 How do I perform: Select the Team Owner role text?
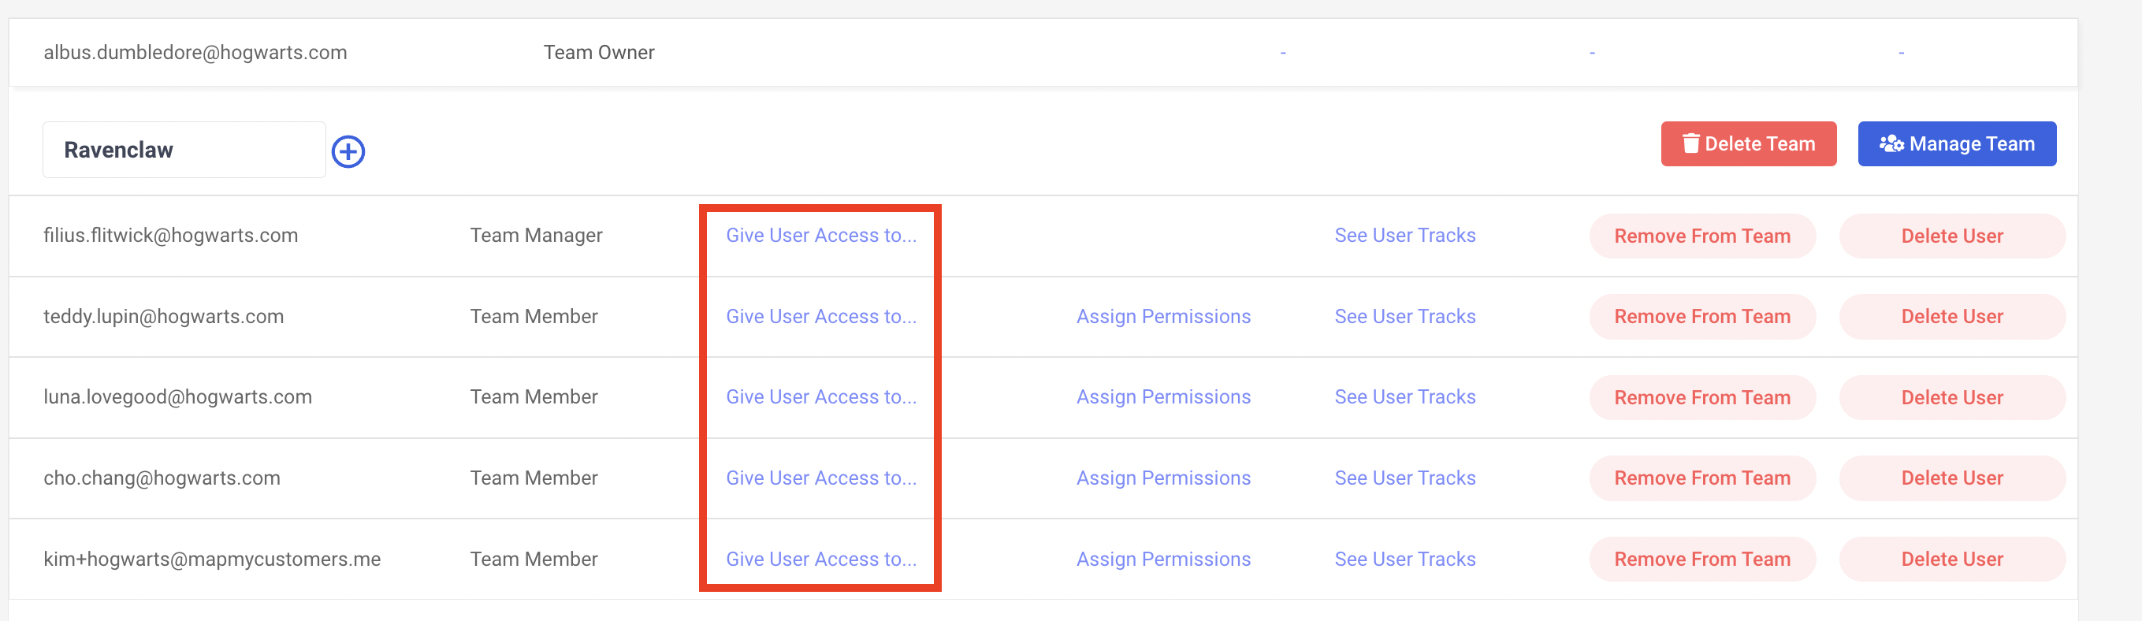[x=599, y=52]
